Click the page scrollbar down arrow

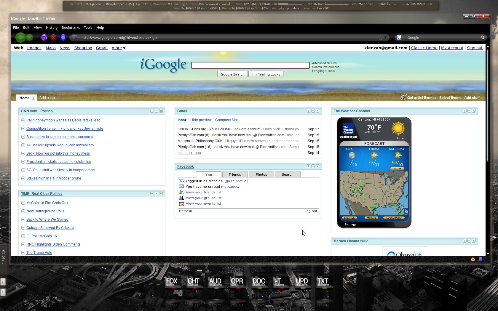click(x=488, y=254)
